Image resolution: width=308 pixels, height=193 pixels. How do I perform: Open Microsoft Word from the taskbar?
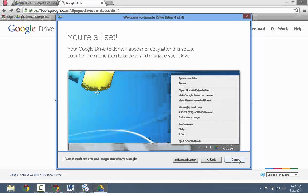[x=70, y=188]
